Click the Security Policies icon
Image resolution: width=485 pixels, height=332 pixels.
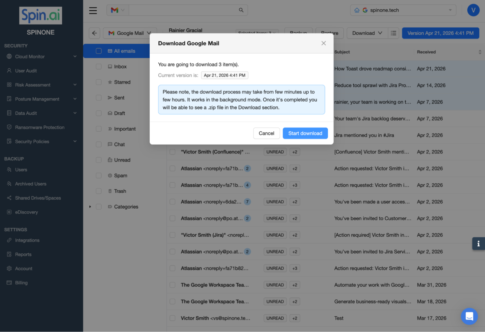[x=9, y=141]
